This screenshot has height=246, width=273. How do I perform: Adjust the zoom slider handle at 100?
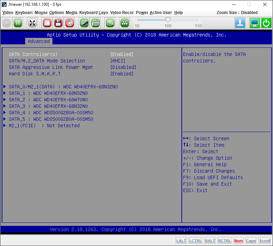click(168, 20)
